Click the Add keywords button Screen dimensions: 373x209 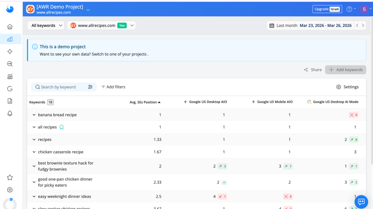pos(346,70)
